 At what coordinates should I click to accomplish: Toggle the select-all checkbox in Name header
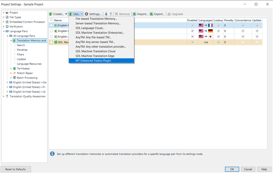[51, 20]
